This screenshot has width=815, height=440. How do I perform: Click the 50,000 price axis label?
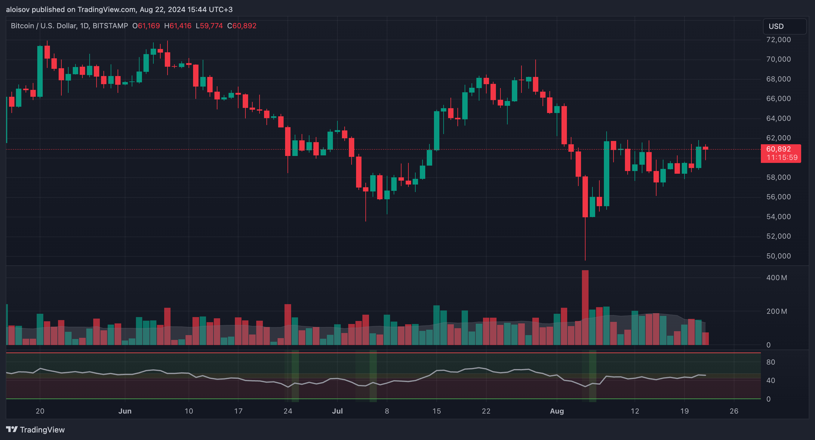click(x=778, y=256)
